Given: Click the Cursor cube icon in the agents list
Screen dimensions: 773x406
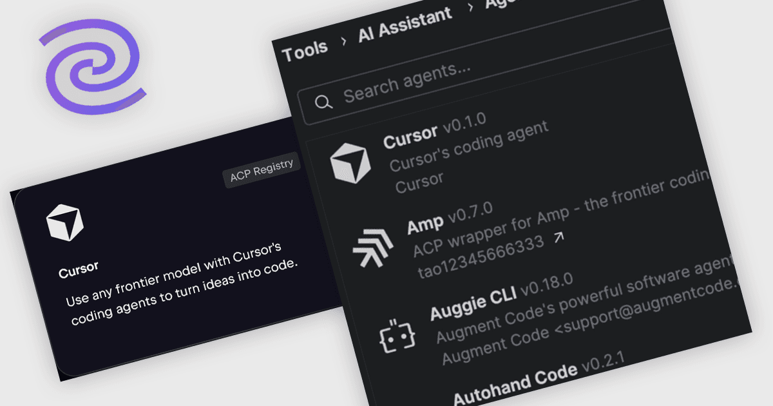Looking at the screenshot, I should (350, 163).
